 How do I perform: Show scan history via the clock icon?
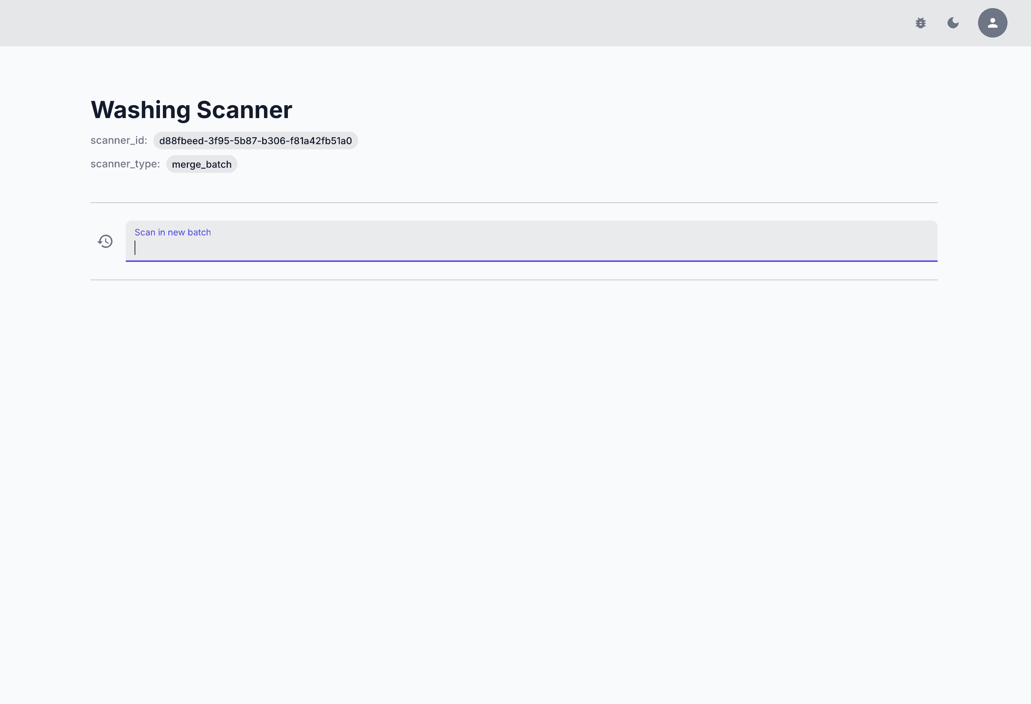point(105,242)
